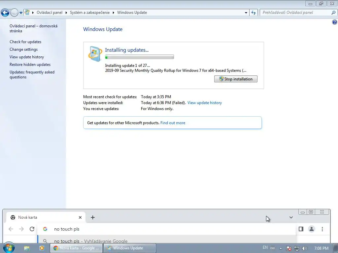The height and width of the screenshot is (253, 338).
Task: Expand the arrow after Systém a zabezpečenie
Action: 114,13
